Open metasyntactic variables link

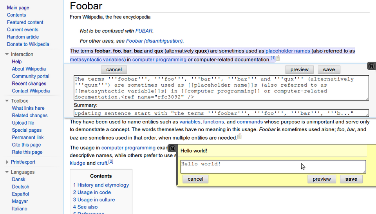97,60
